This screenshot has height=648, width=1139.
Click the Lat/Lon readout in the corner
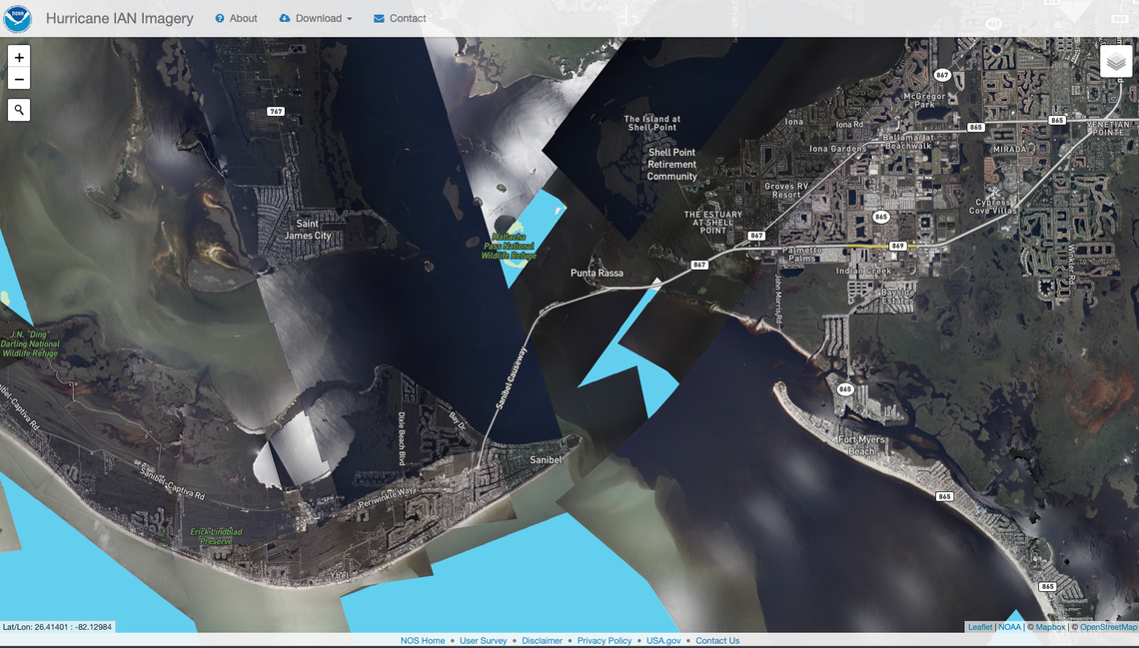pyautogui.click(x=57, y=626)
